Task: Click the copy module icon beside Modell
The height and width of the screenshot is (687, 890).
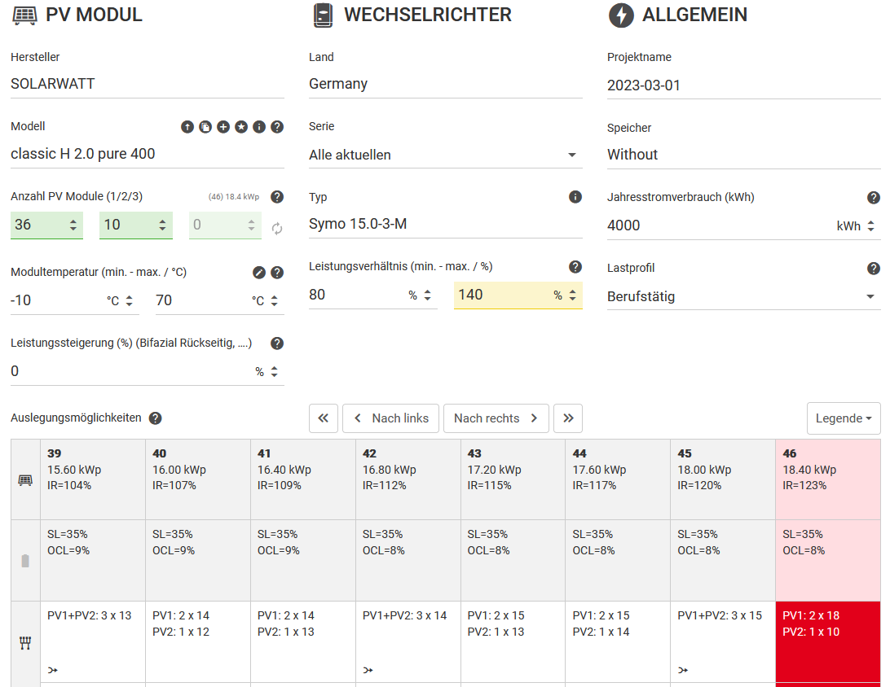Action: (x=205, y=127)
